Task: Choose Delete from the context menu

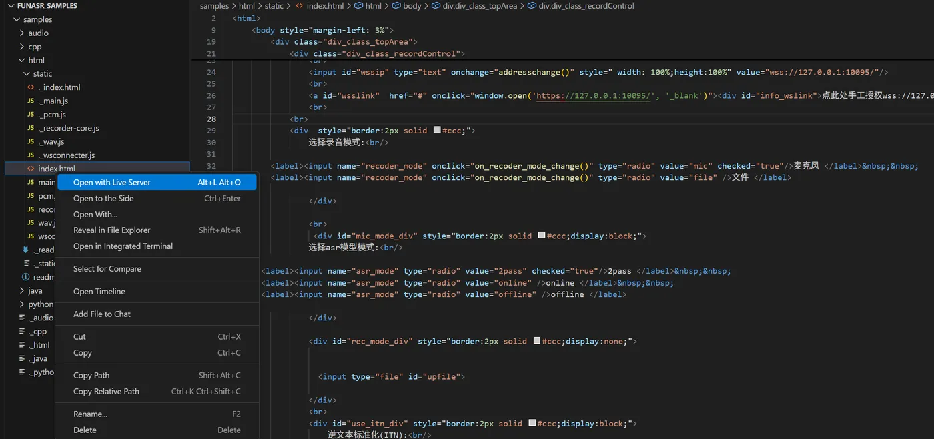Action: point(157,430)
